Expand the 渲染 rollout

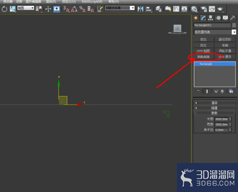(x=214, y=103)
